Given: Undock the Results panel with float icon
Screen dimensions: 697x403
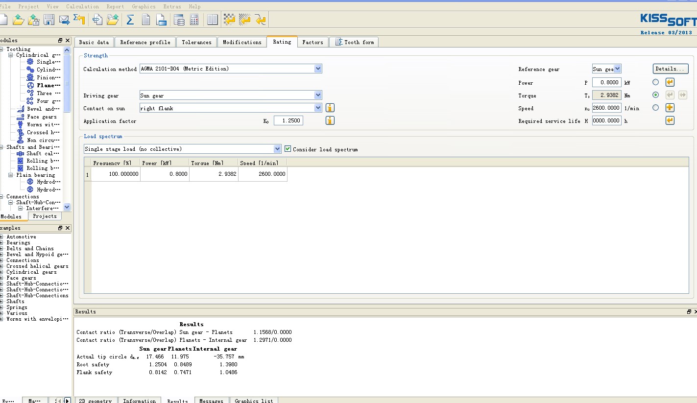Looking at the screenshot, I should click(689, 312).
